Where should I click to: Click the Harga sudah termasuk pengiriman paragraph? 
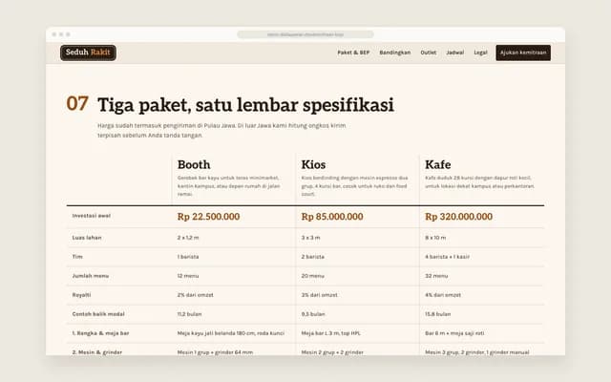pos(221,131)
